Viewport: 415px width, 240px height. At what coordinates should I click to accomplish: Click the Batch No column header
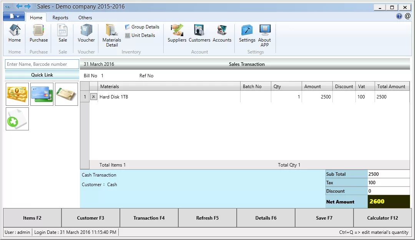(256, 87)
